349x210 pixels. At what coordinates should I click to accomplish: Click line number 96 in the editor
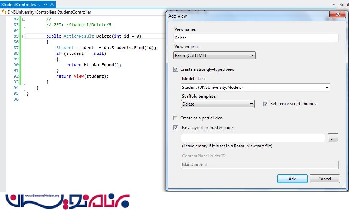16,99
